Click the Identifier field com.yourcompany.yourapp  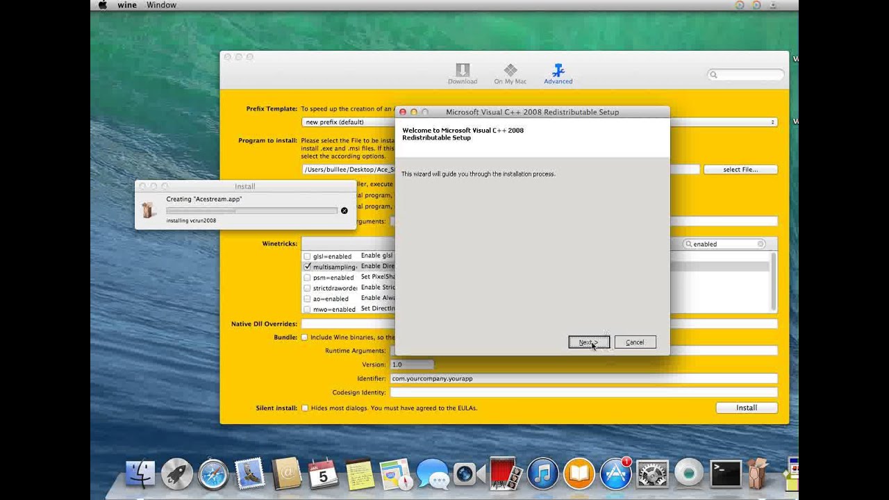[583, 378]
